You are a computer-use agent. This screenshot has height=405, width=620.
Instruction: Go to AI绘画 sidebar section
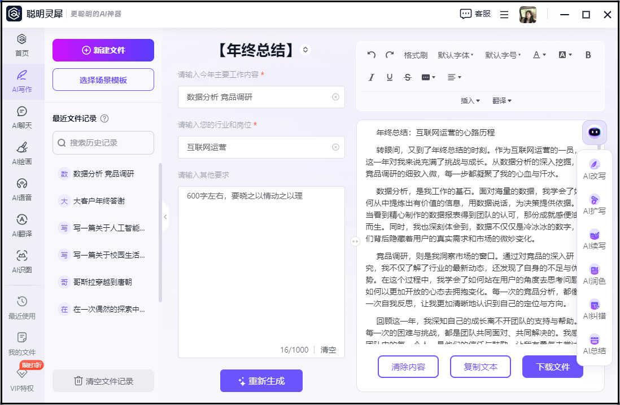pos(22,153)
